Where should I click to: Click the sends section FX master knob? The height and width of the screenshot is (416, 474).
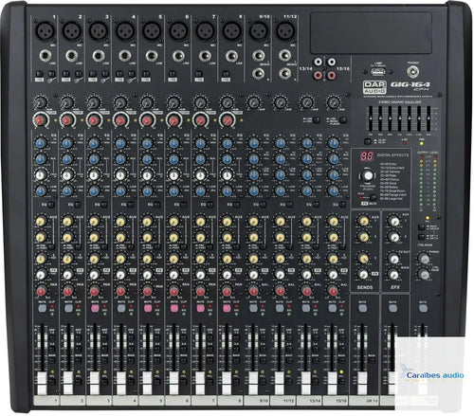(363, 274)
